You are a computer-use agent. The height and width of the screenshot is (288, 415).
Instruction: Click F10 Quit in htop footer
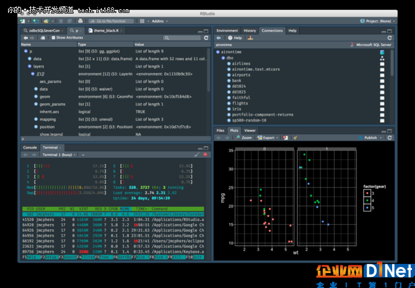click(x=194, y=257)
